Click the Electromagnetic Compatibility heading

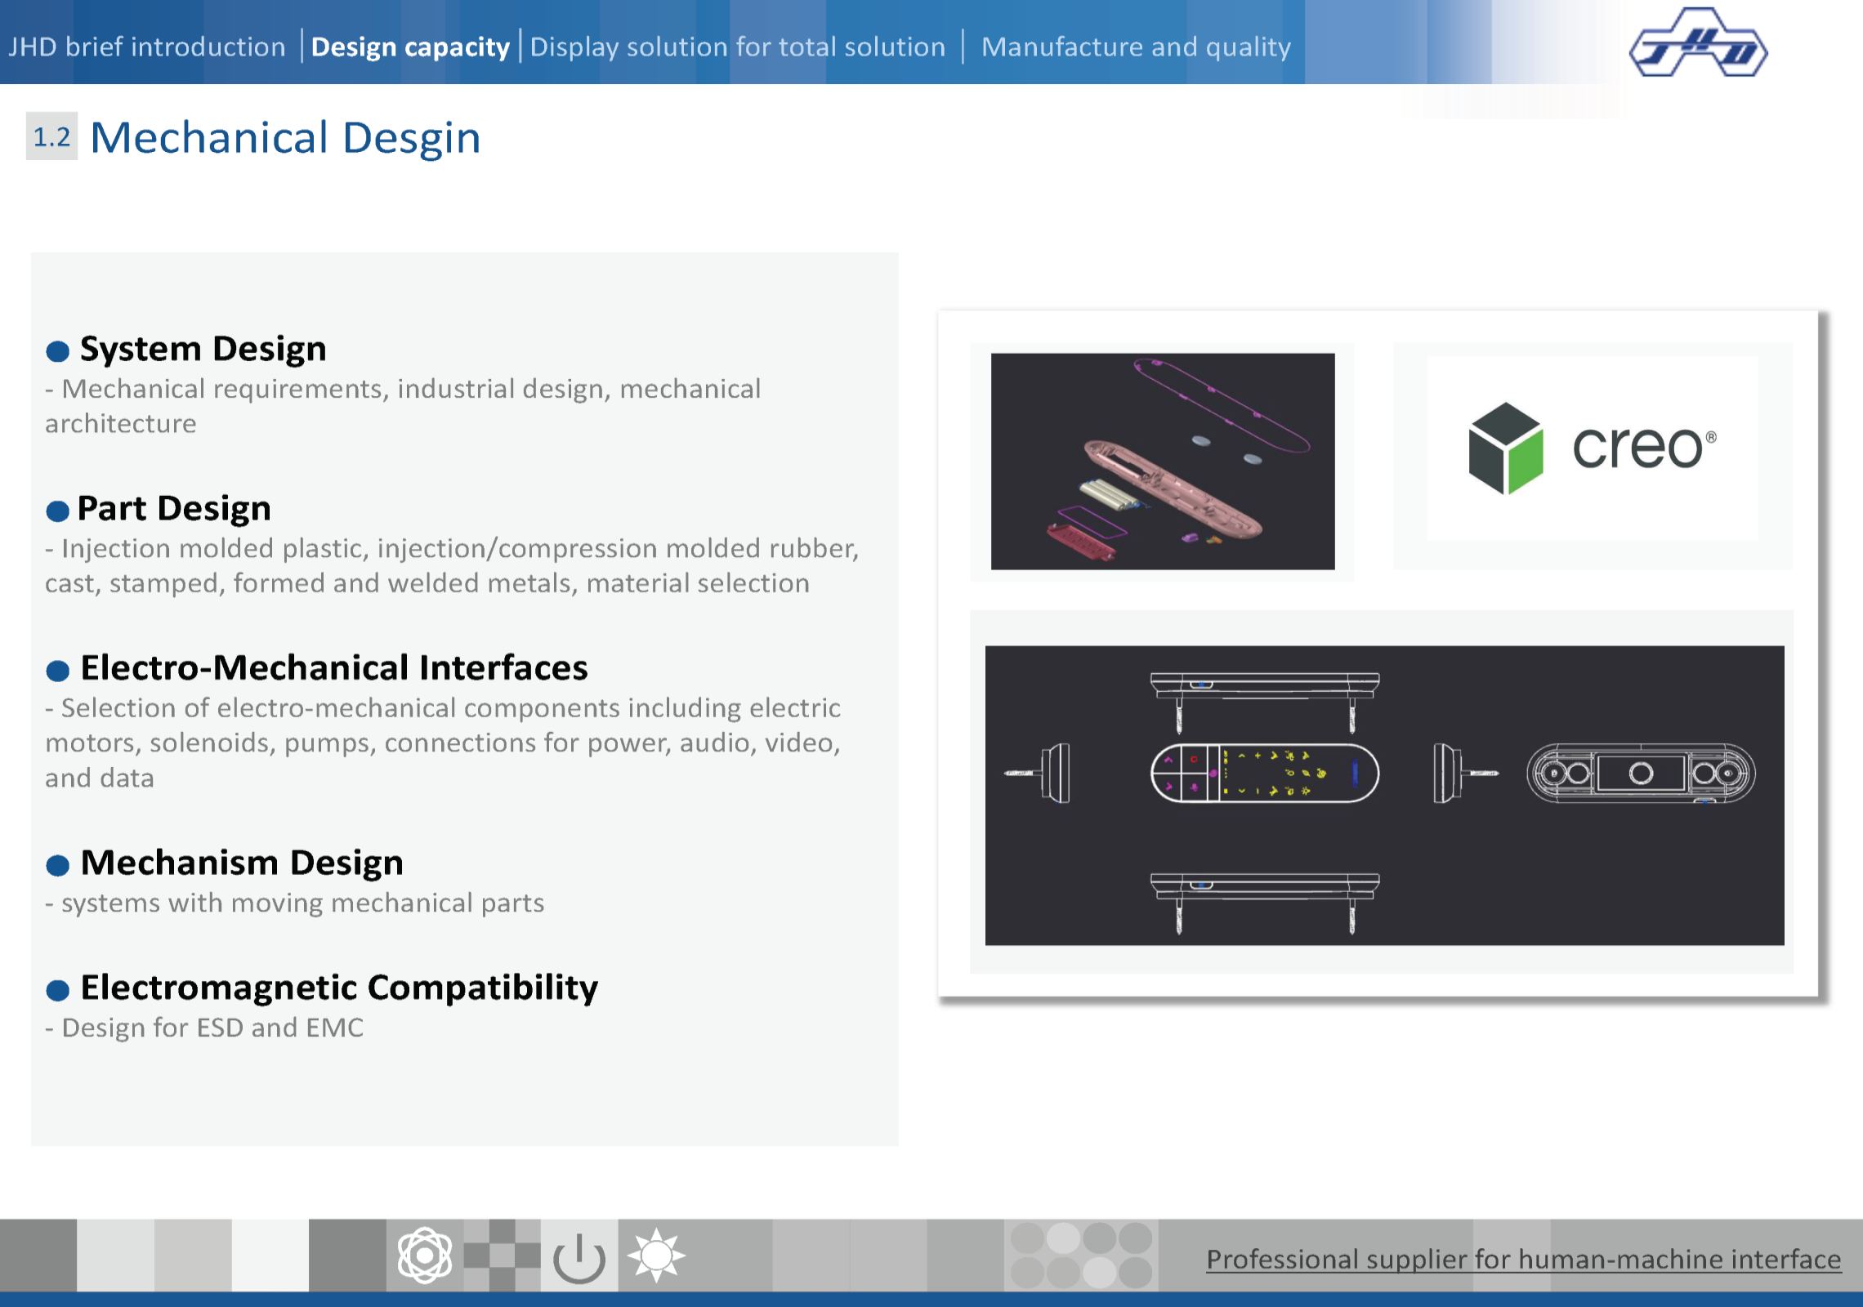[339, 987]
